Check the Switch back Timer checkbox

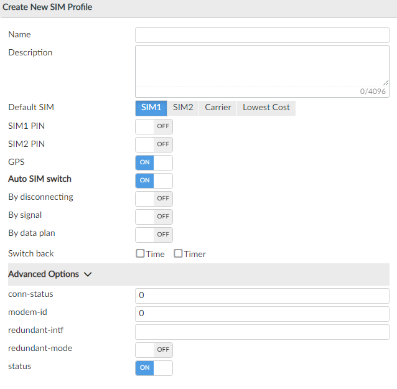coord(178,254)
